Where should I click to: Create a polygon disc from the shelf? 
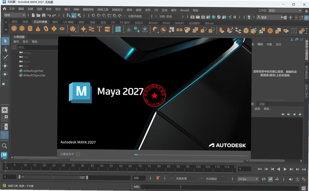point(62,29)
